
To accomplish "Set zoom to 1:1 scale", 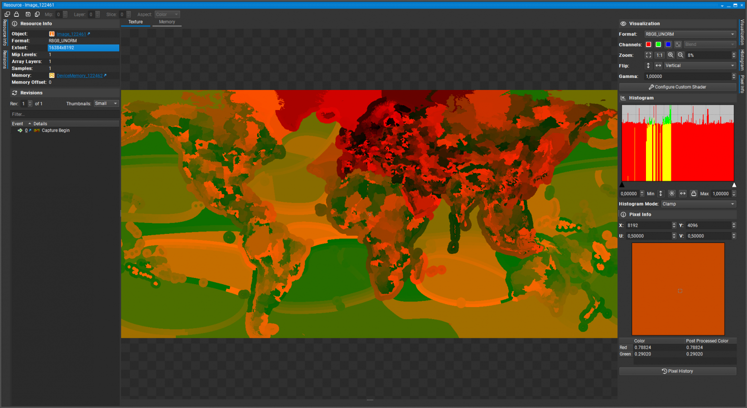I will [x=659, y=55].
